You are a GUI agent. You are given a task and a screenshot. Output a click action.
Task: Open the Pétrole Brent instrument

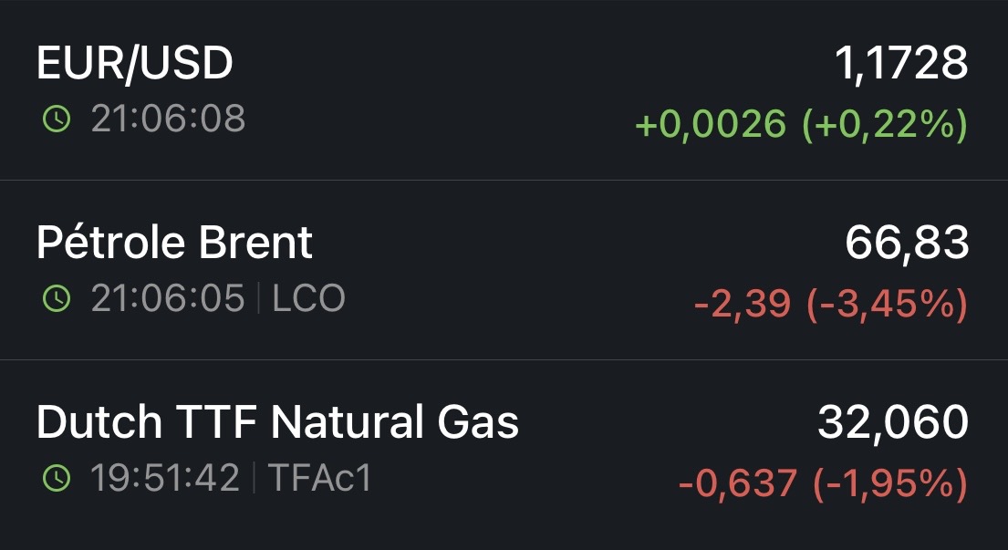(x=174, y=244)
